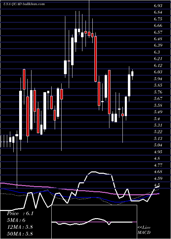Click the 4.95 price axis label
This screenshot has height=239, width=171.
[158, 152]
